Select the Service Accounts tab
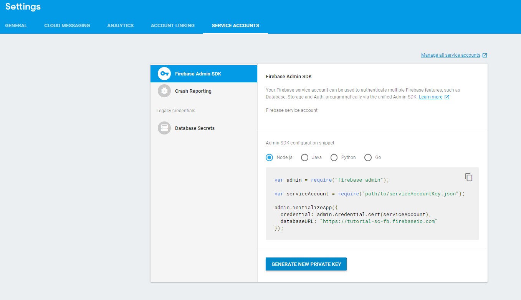Viewport: 521px width, 300px height. click(x=235, y=26)
